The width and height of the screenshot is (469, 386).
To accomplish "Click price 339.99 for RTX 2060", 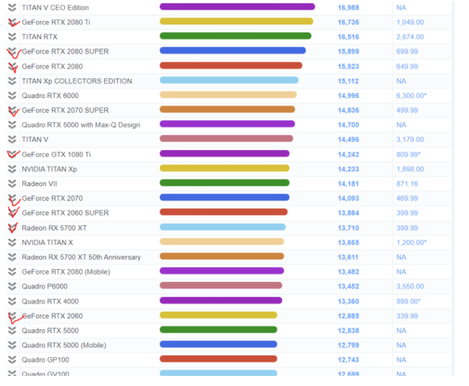I will pos(407,316).
